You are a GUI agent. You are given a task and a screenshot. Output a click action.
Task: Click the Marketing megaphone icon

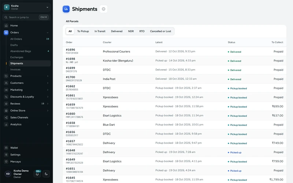pyautogui.click(x=6, y=90)
